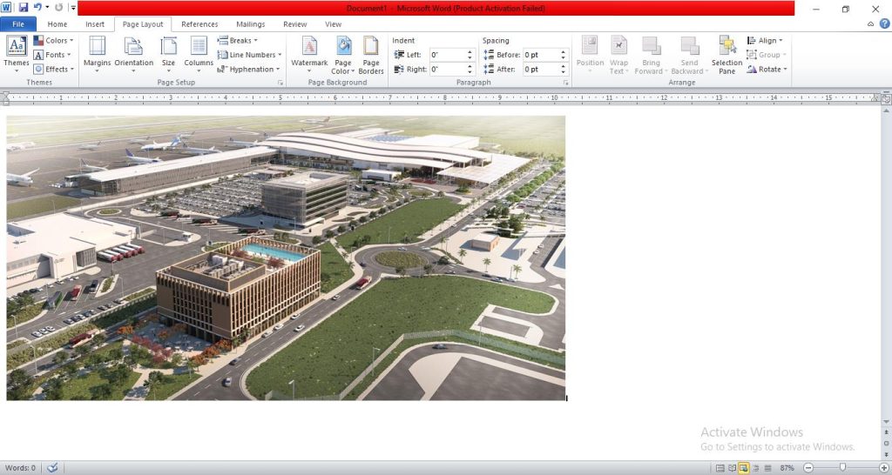Open Page Borders settings
The width and height of the screenshot is (892, 475).
371,55
